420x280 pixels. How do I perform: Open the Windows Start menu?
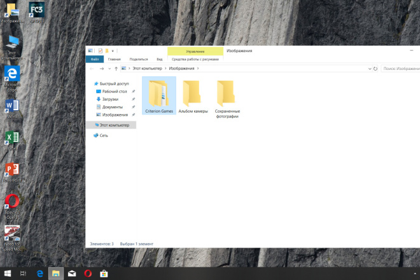[x=8, y=274]
